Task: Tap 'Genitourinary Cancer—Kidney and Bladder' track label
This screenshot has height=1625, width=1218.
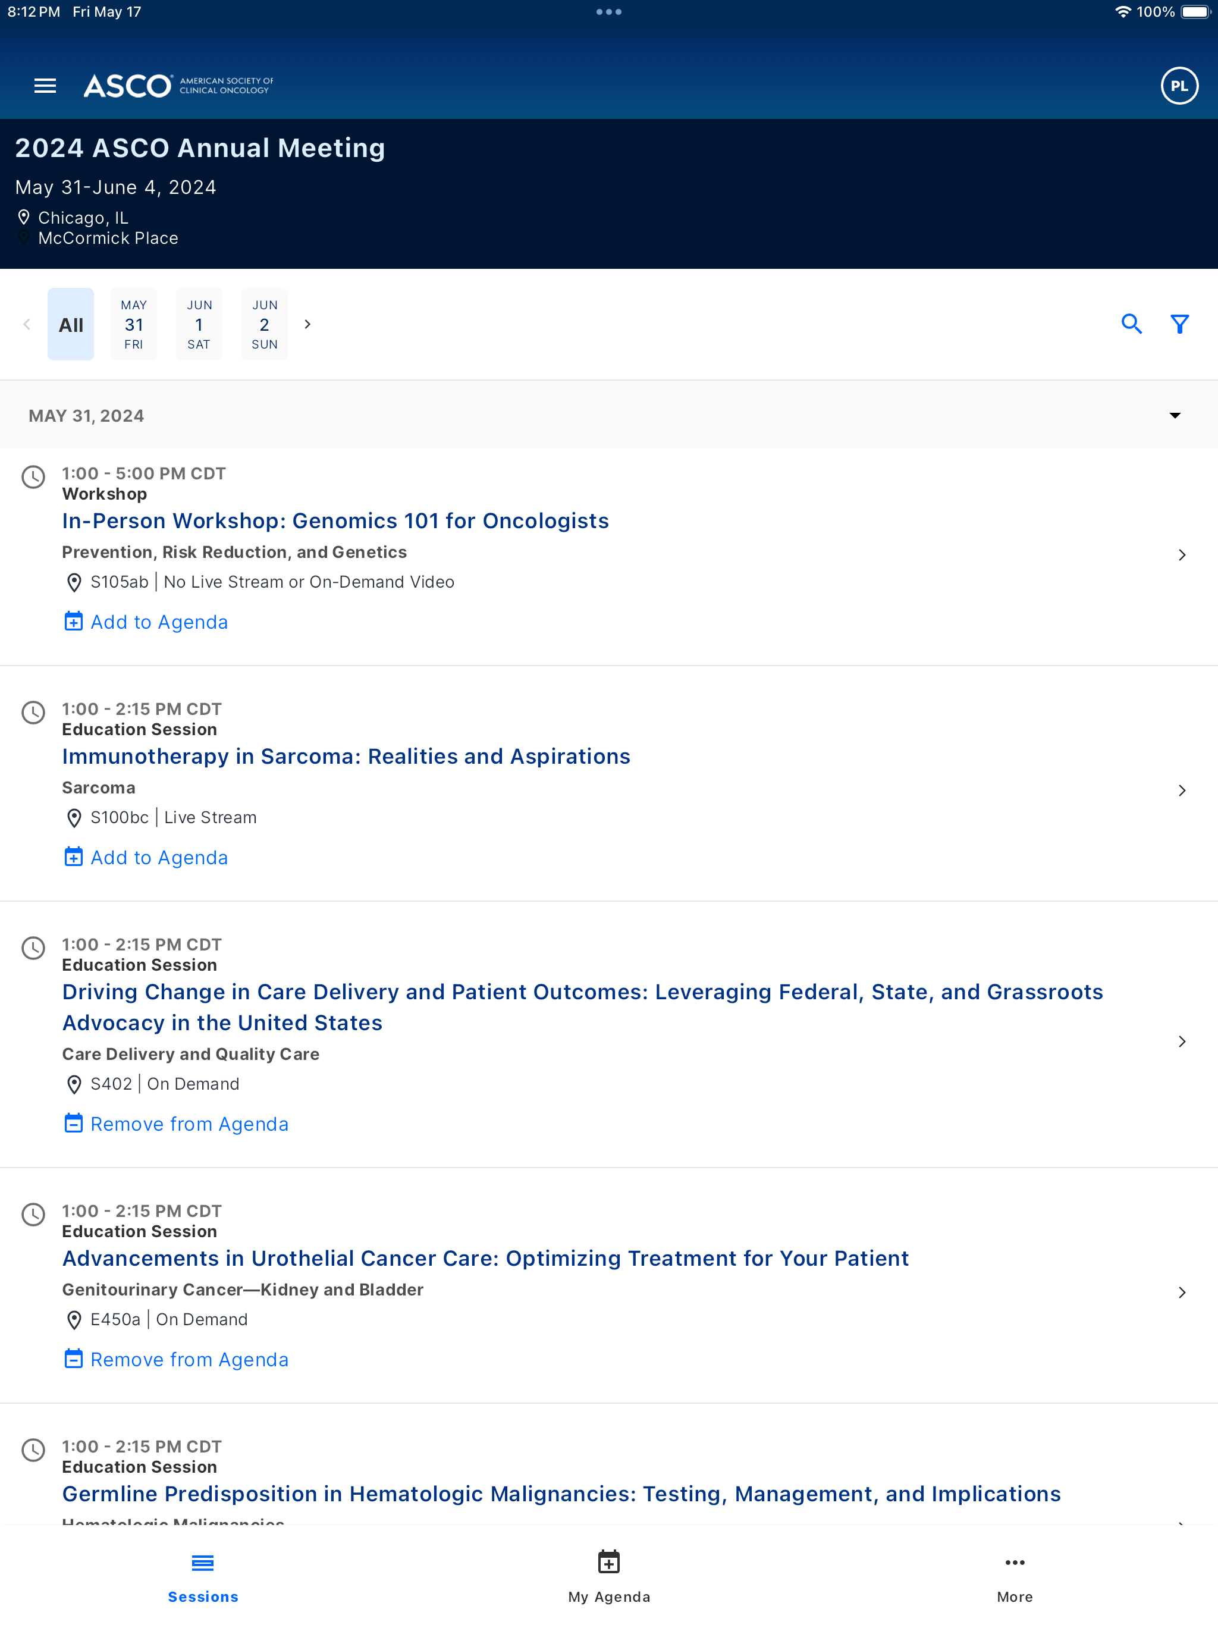Action: (x=243, y=1290)
